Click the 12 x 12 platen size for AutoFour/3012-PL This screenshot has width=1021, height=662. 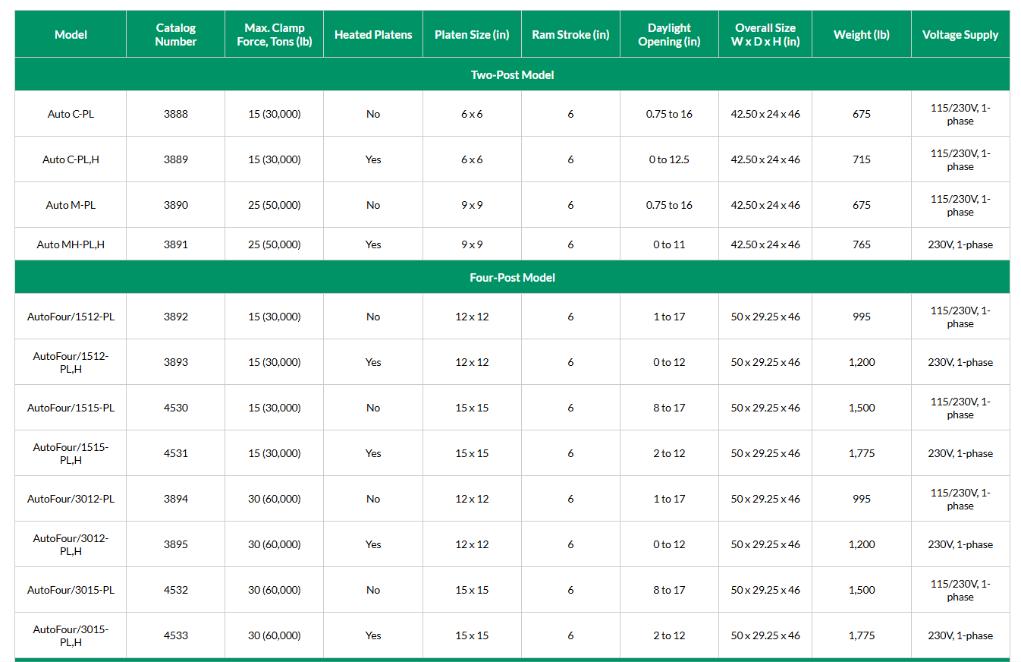[x=472, y=499]
